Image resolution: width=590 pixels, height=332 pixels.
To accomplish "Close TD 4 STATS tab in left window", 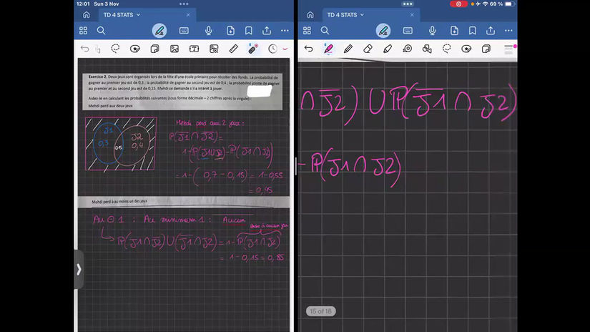I will pos(188,15).
